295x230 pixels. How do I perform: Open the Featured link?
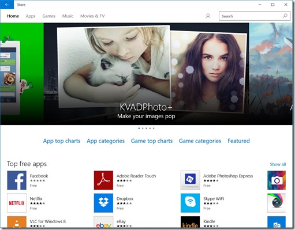(238, 141)
